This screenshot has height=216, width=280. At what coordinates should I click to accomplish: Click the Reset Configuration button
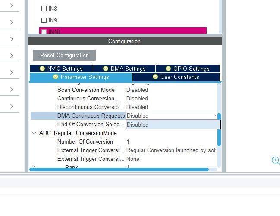coord(64,55)
